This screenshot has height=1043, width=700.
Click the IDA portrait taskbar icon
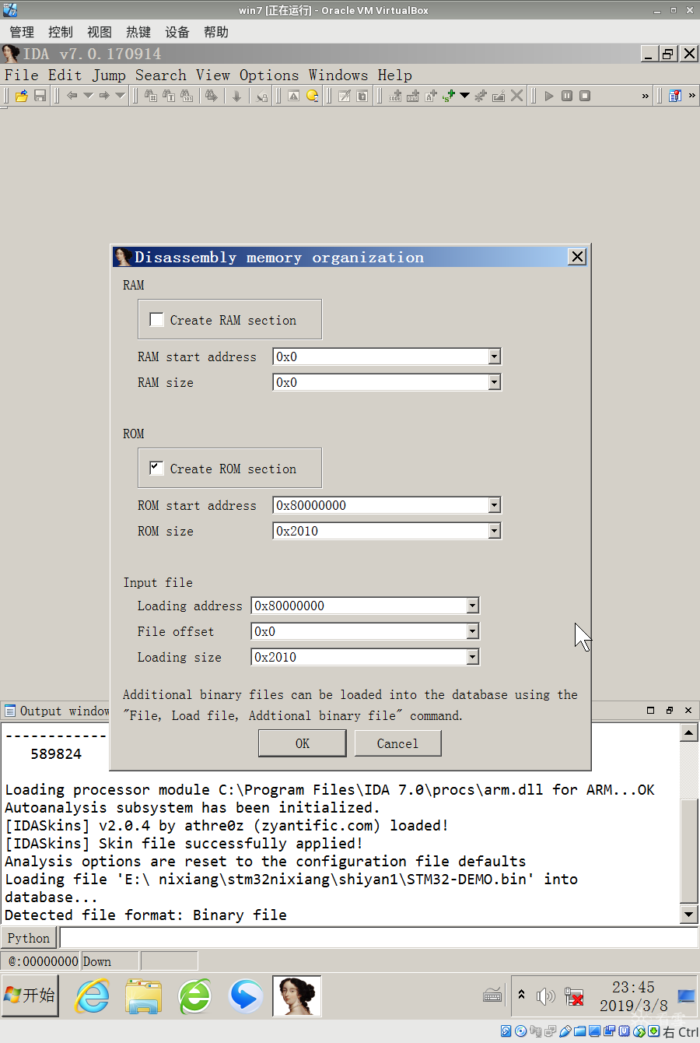296,996
